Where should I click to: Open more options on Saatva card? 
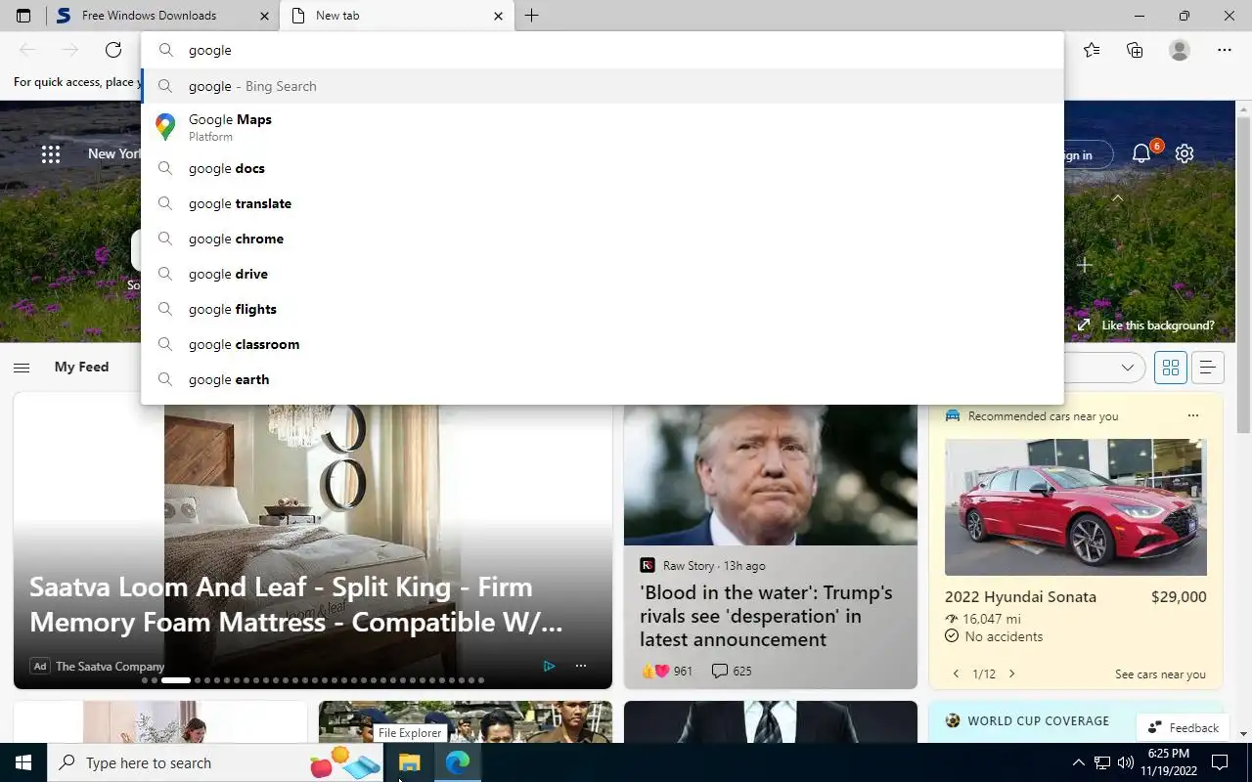pos(581,667)
